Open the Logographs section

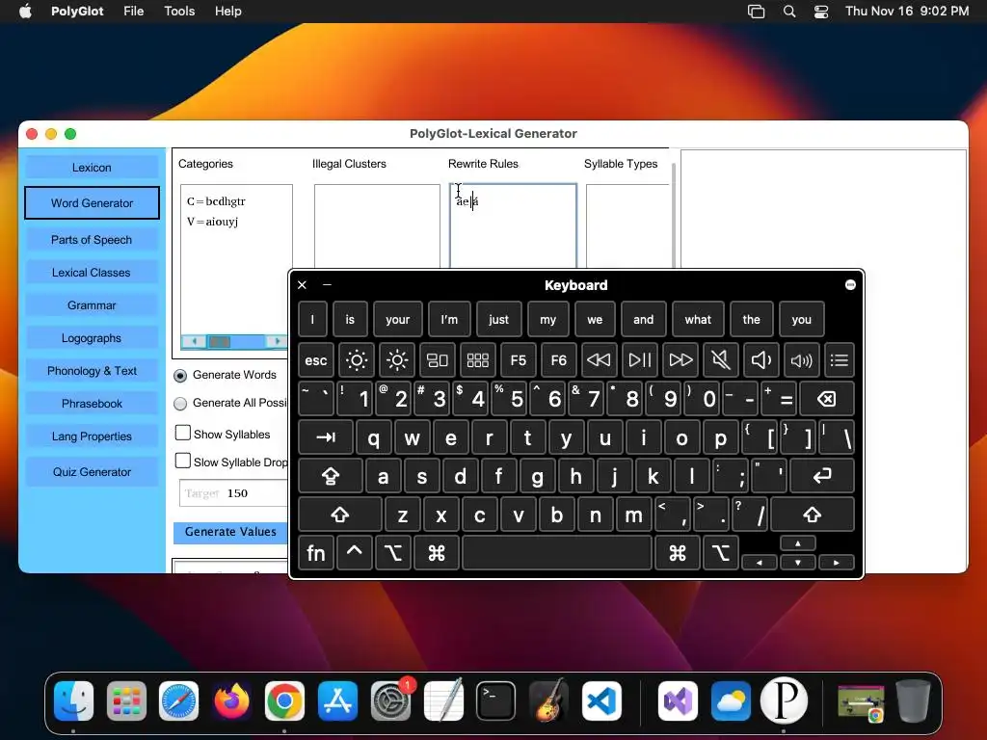tap(92, 338)
